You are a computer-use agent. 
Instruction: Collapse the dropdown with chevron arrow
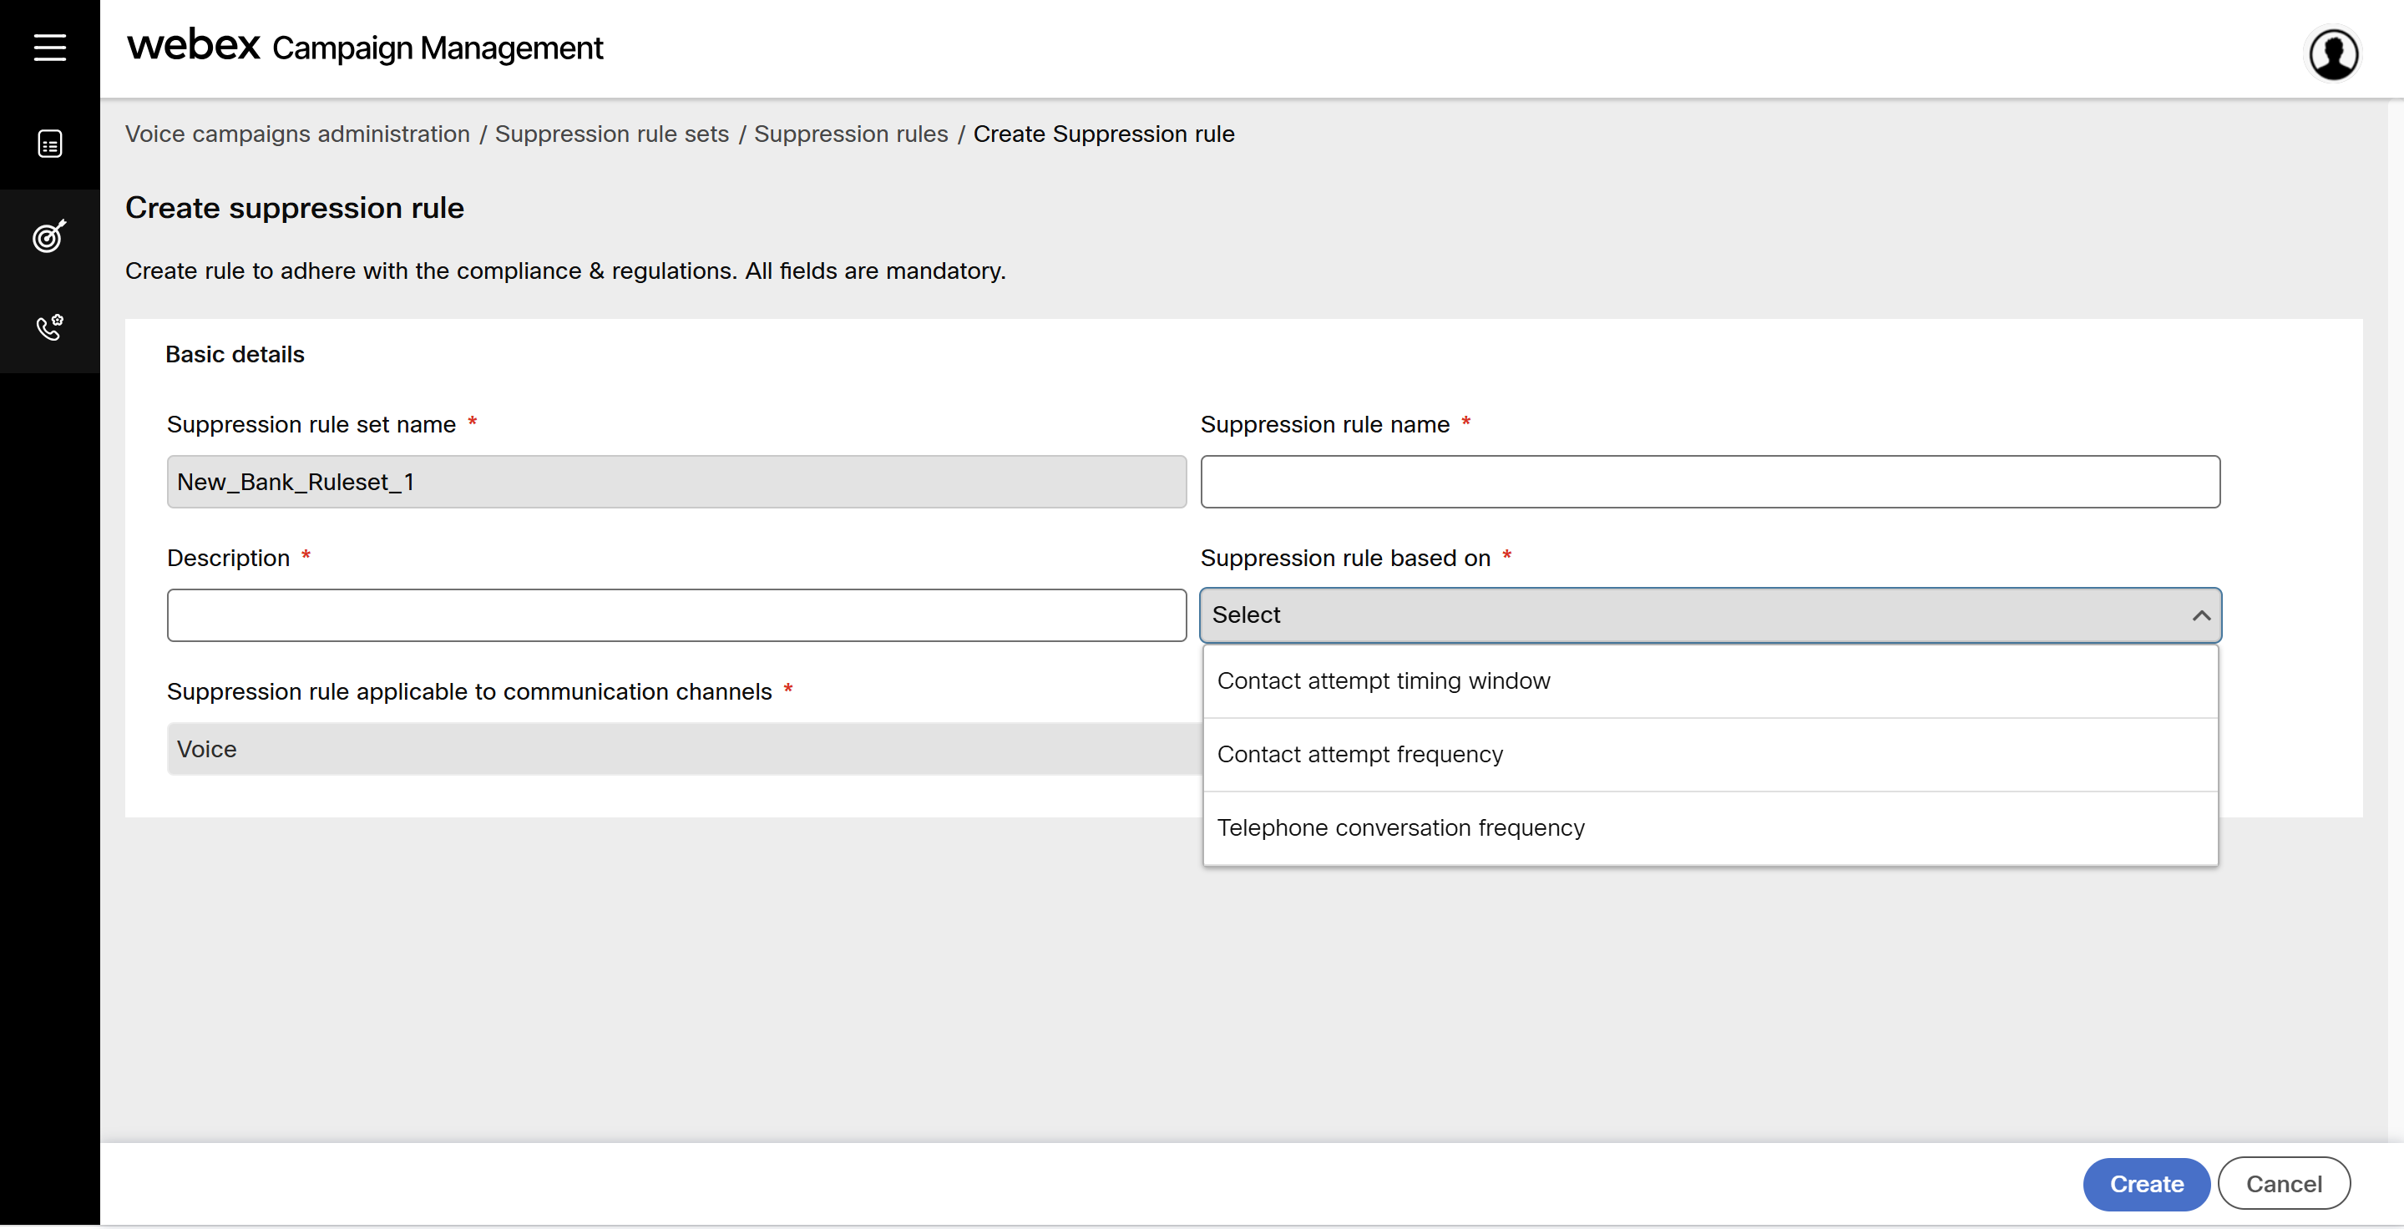2200,616
